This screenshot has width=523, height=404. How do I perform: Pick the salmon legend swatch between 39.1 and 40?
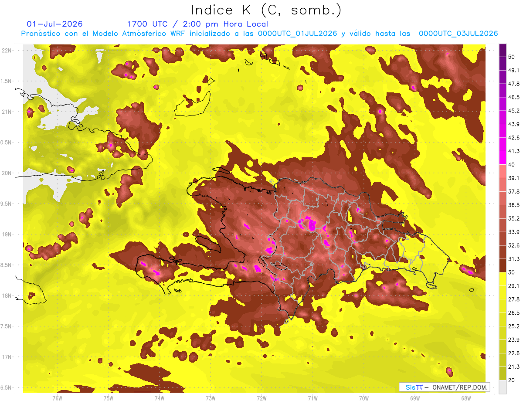tap(503, 171)
